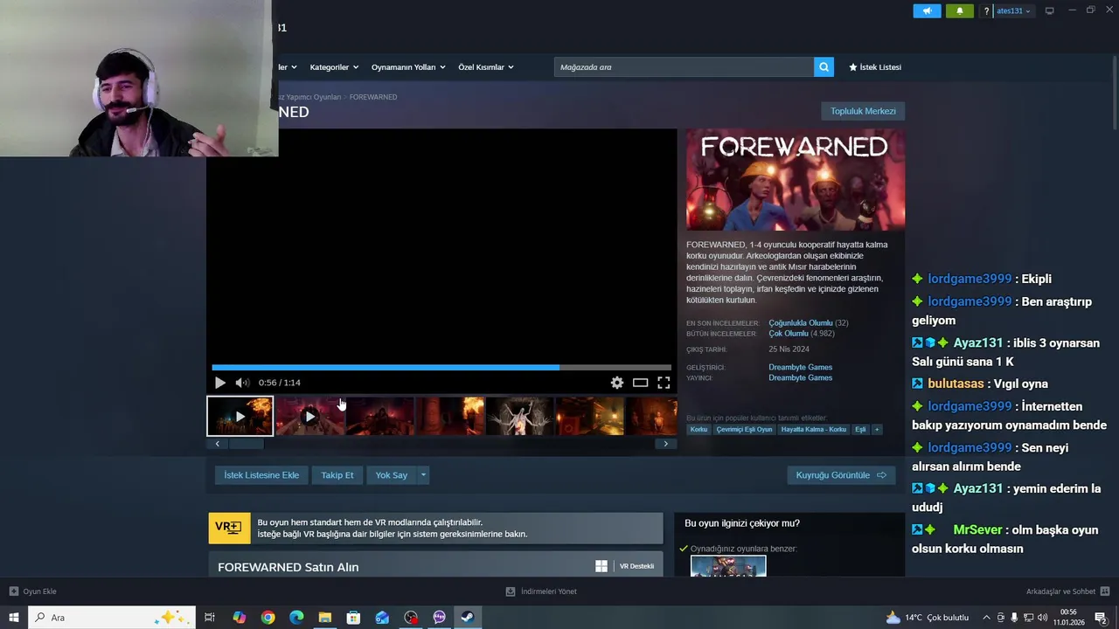The width and height of the screenshot is (1119, 629).
Task: Click weather widget 14°C Çok bulutlu
Action: pos(927,618)
